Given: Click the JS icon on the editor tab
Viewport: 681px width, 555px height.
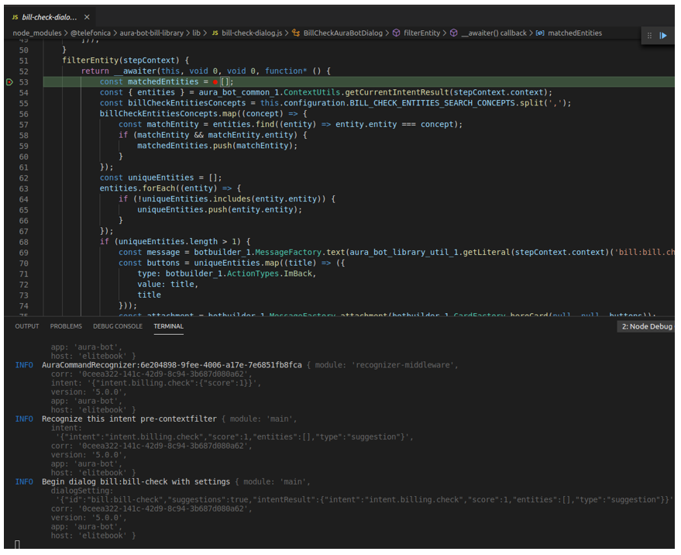Looking at the screenshot, I should [x=15, y=17].
